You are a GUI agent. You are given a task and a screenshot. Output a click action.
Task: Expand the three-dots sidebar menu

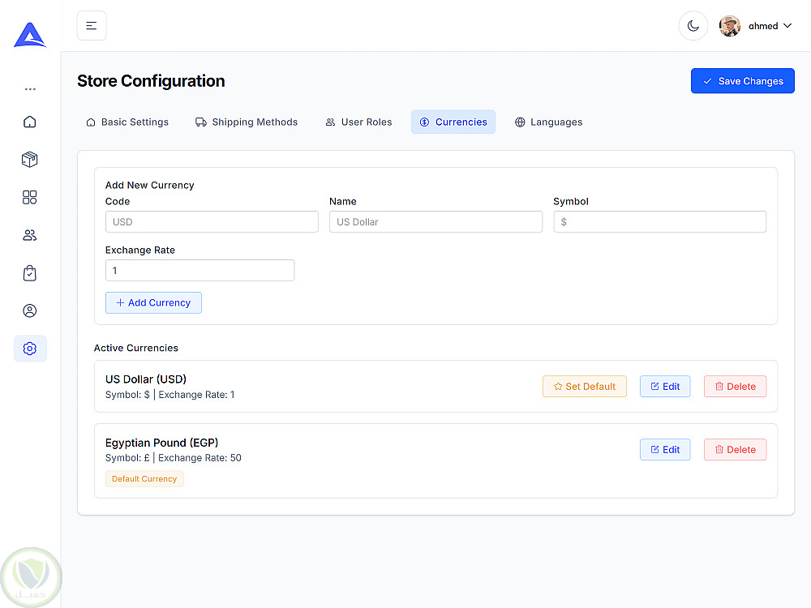point(30,89)
